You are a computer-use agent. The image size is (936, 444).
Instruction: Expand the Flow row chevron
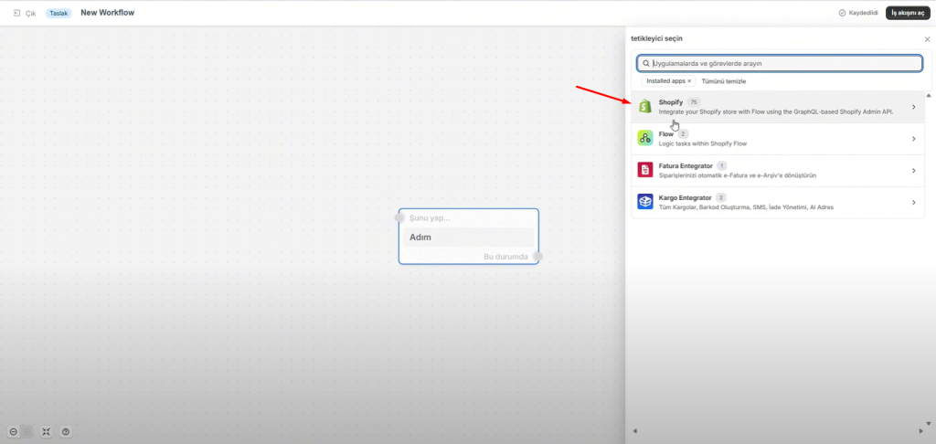pyautogui.click(x=913, y=139)
